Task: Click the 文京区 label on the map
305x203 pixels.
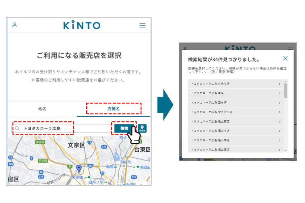Action: point(76,145)
